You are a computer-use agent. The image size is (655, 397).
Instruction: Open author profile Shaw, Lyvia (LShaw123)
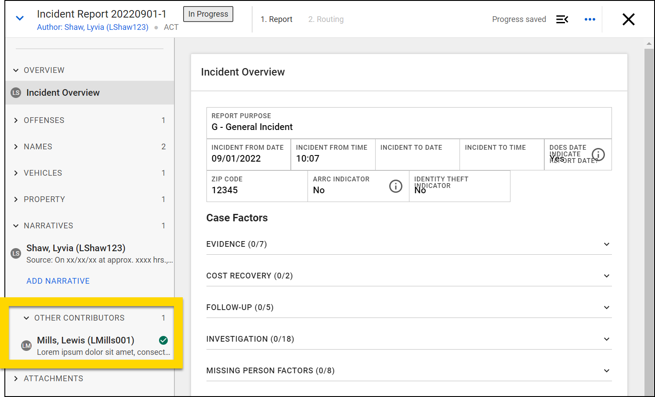(x=93, y=27)
